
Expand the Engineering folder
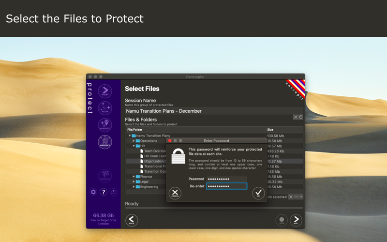(x=134, y=187)
